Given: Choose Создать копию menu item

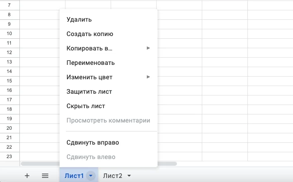Looking at the screenshot, I should pyautogui.click(x=89, y=34).
